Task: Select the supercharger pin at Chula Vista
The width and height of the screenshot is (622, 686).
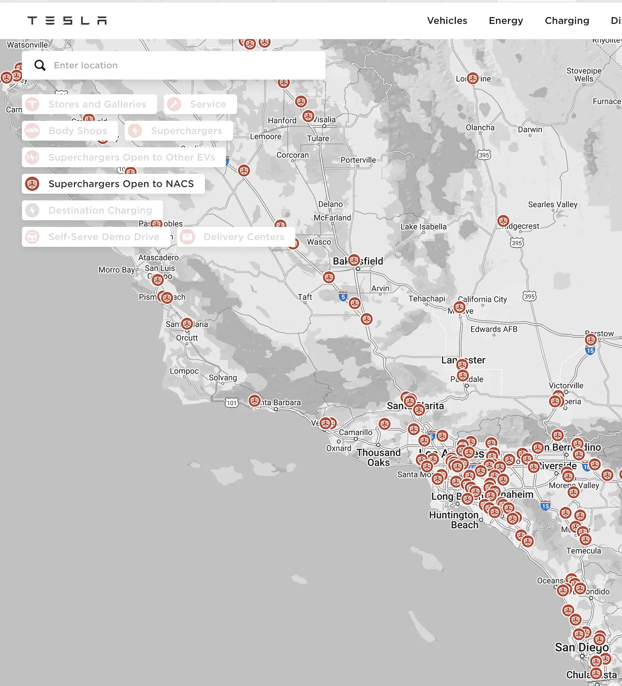Action: coord(596,673)
